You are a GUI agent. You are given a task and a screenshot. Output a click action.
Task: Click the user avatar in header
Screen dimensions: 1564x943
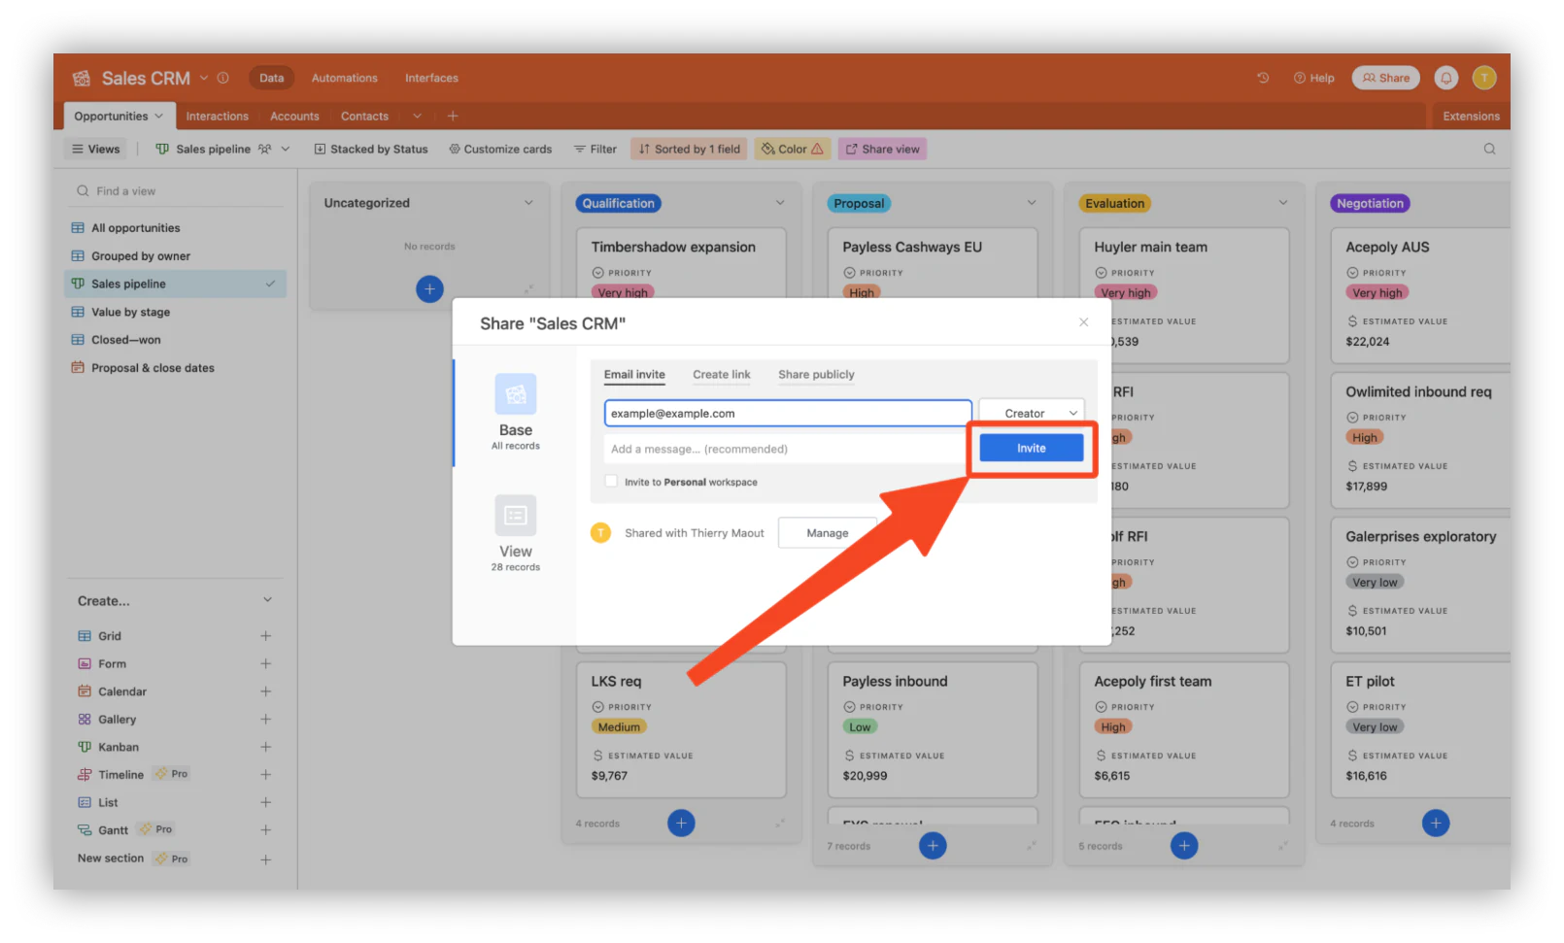(x=1483, y=78)
